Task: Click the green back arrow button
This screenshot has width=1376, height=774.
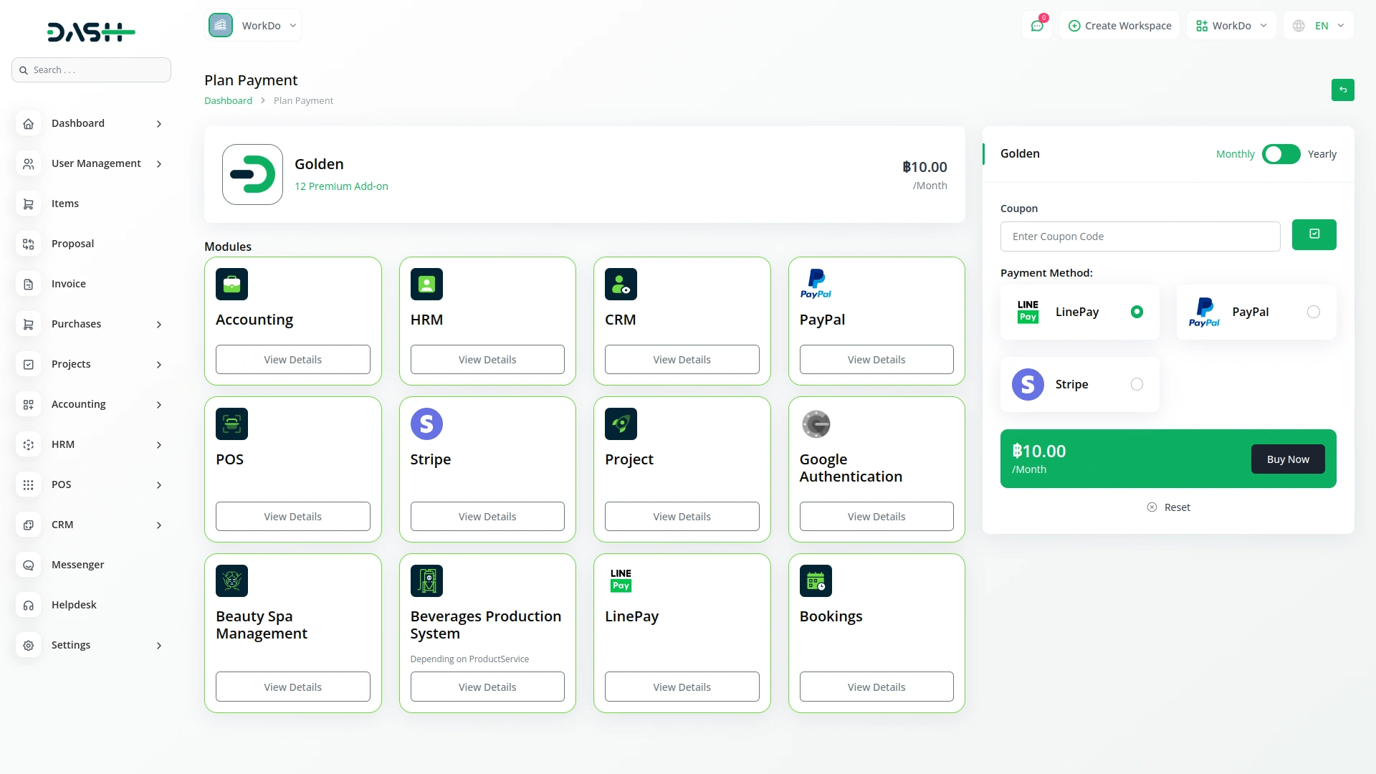Action: click(1343, 90)
